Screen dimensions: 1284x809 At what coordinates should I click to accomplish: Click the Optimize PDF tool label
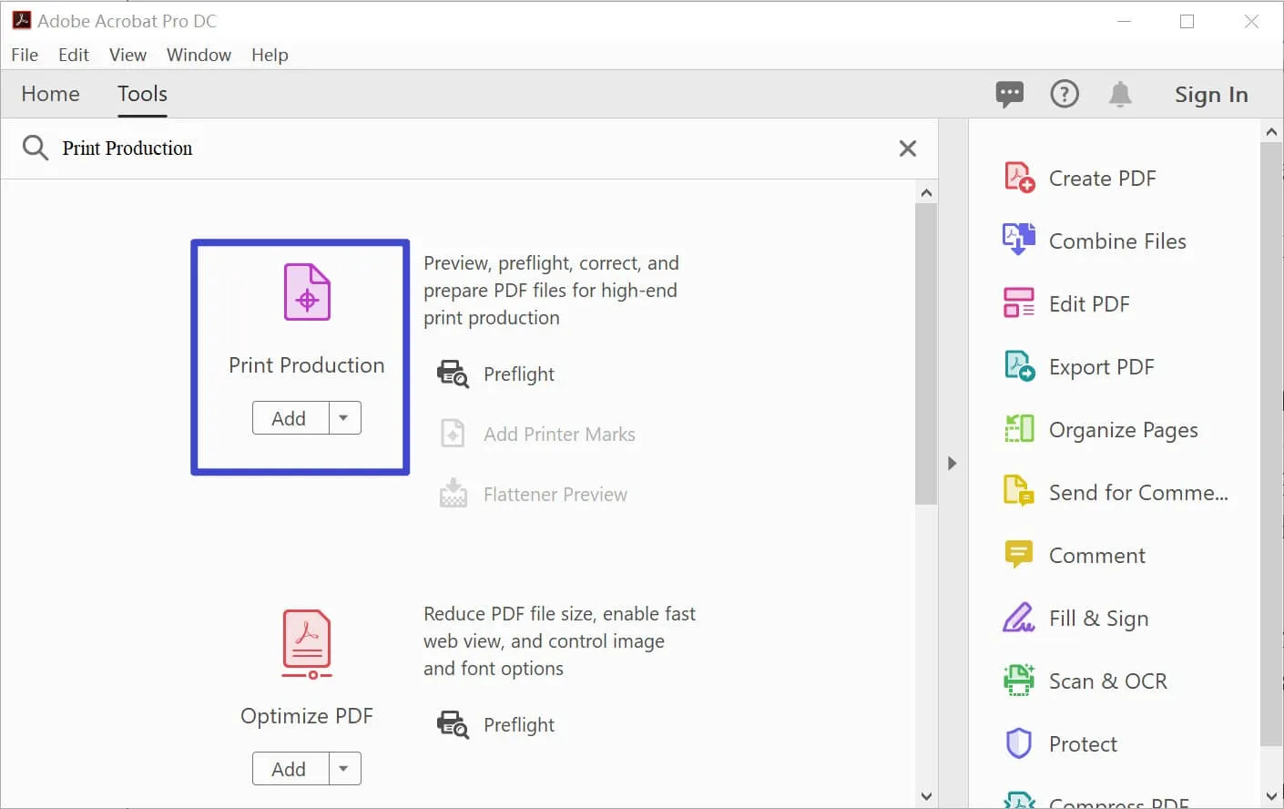pyautogui.click(x=307, y=716)
